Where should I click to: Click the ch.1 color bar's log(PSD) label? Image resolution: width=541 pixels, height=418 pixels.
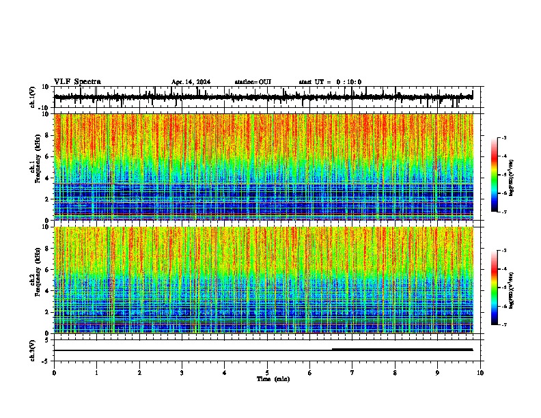(x=511, y=178)
